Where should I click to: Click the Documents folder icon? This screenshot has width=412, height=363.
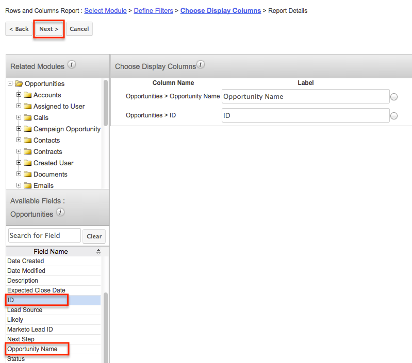pyautogui.click(x=28, y=174)
